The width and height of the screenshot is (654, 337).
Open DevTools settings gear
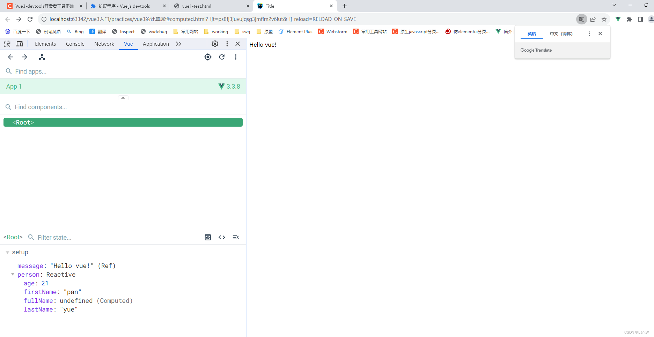215,44
